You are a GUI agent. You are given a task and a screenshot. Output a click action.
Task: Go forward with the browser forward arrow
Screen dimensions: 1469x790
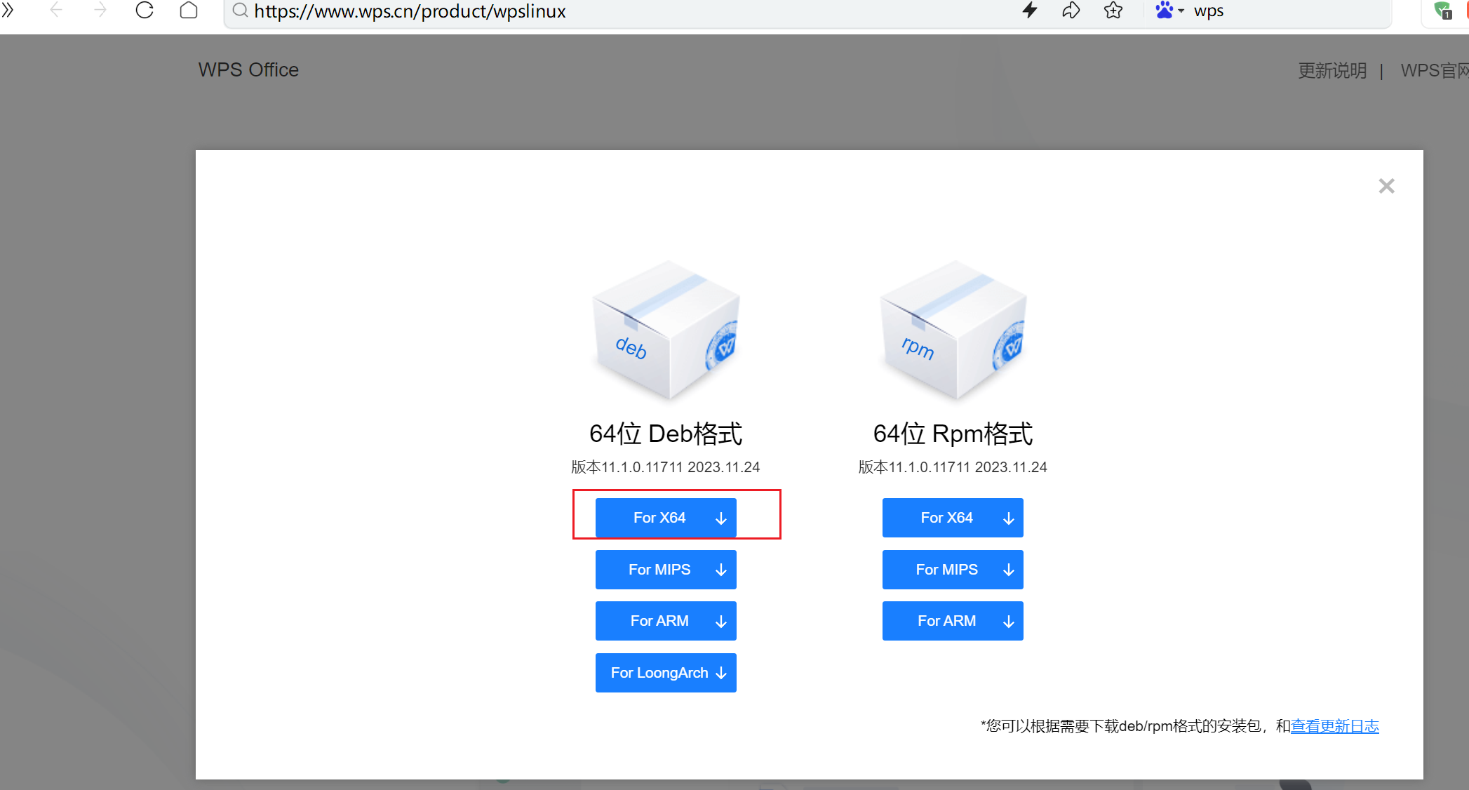(100, 10)
